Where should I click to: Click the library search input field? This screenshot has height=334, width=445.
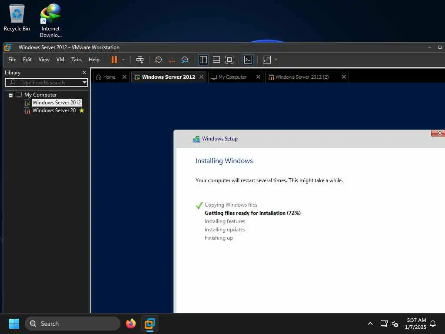pyautogui.click(x=46, y=83)
